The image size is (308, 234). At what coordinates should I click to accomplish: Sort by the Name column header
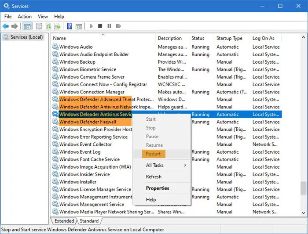coord(103,38)
